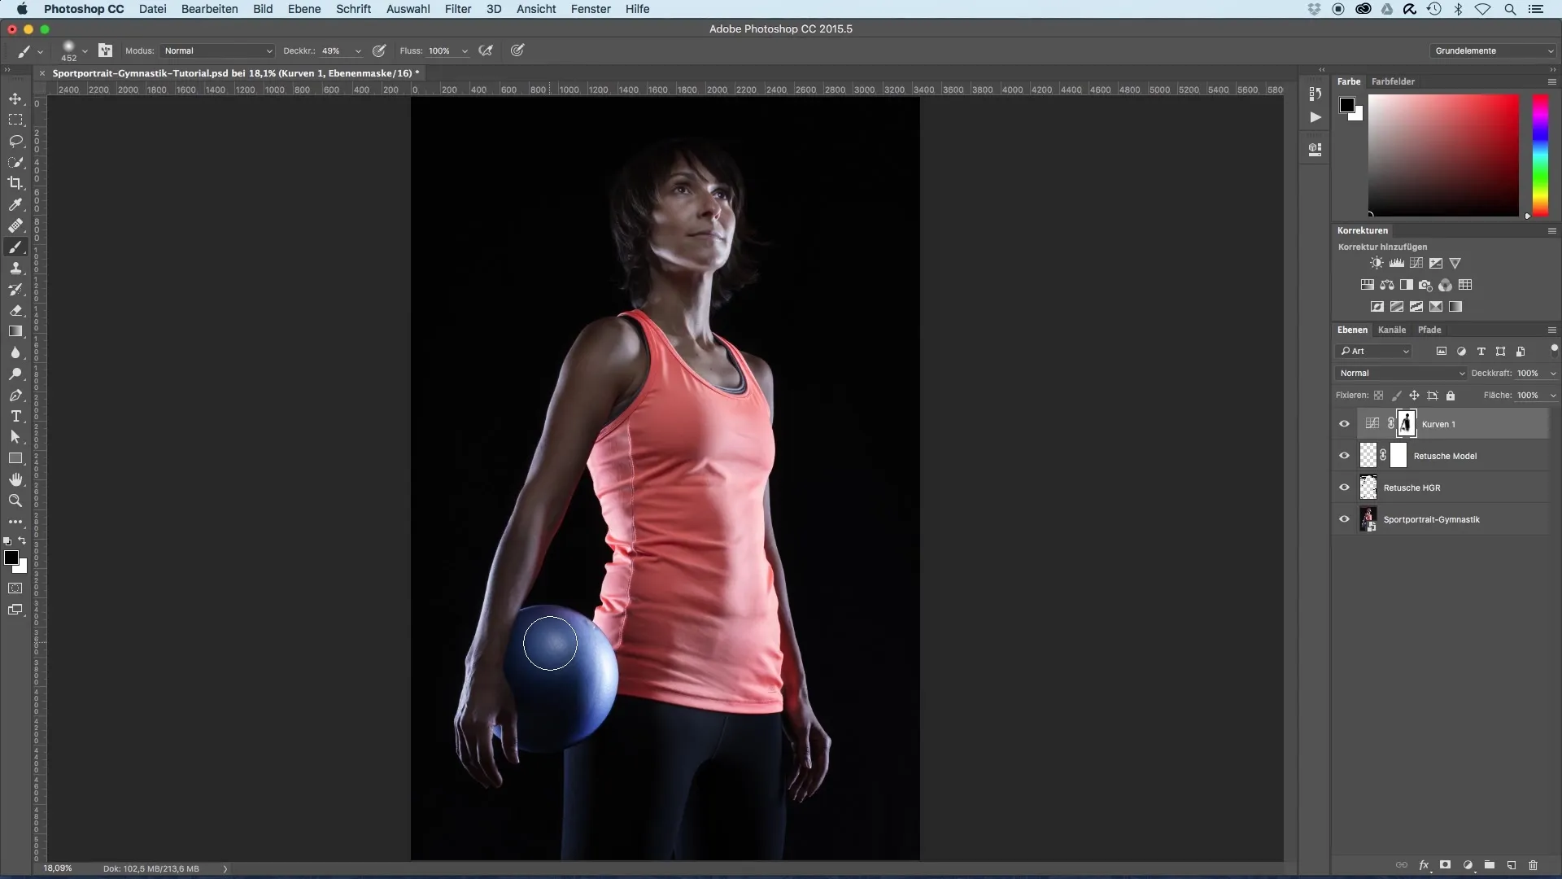This screenshot has height=879, width=1562.
Task: Click the hue slider strip
Action: [x=1540, y=155]
